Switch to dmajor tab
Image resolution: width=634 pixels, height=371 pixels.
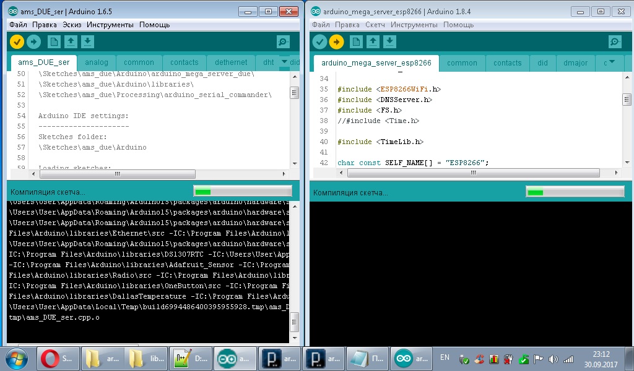point(575,63)
